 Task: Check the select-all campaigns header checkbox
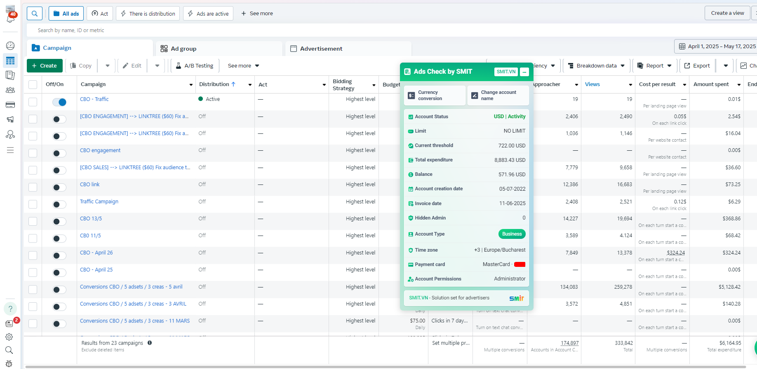click(33, 84)
